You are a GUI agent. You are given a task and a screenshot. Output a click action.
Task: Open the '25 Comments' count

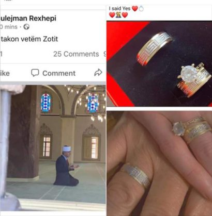pos(76,54)
